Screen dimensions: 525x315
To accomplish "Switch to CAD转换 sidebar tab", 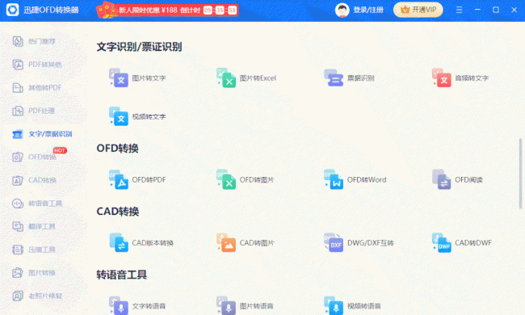I will [34, 180].
